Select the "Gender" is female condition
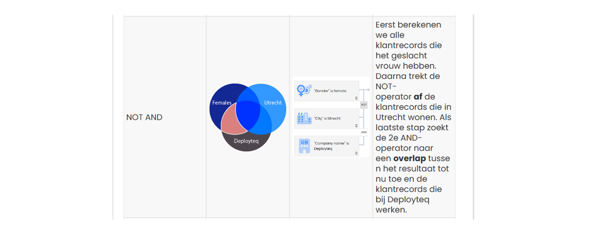Image resolution: width=590 pixels, height=237 pixels. [326, 91]
